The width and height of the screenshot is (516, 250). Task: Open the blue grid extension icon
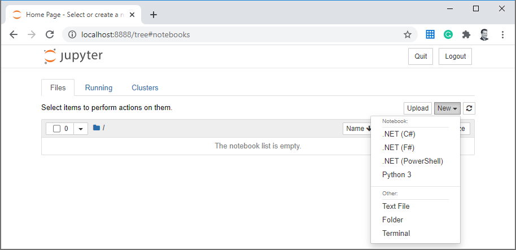click(x=430, y=34)
